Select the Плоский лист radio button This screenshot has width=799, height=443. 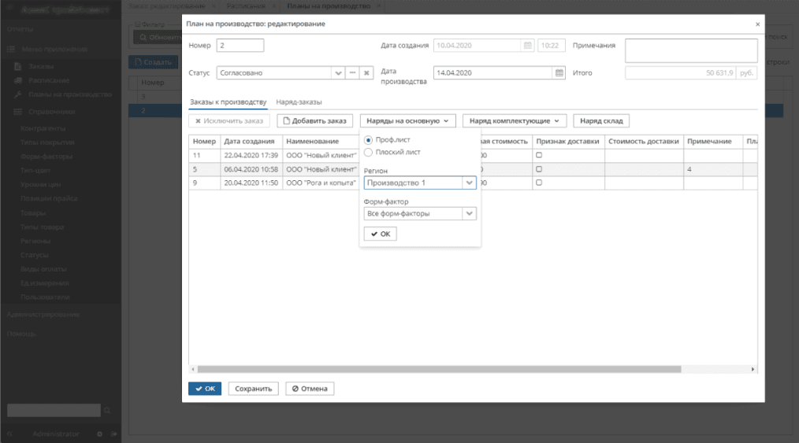click(x=368, y=152)
